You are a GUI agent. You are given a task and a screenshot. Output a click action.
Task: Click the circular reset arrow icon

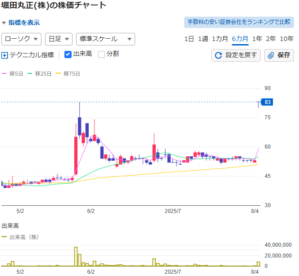click(x=218, y=55)
